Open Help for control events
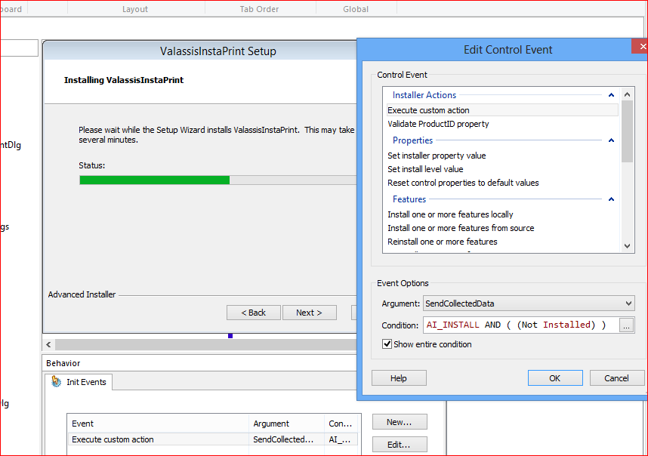The width and height of the screenshot is (648, 456). point(399,378)
